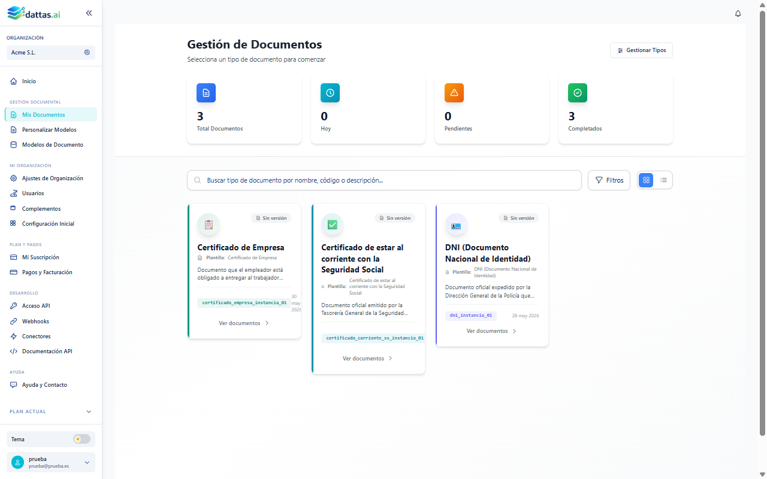This screenshot has width=767, height=479.
Task: Switch to grid view
Action: pos(646,180)
